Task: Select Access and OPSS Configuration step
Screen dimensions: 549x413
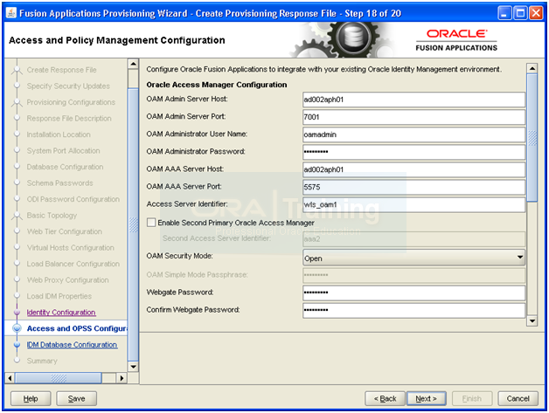Action: [x=77, y=328]
